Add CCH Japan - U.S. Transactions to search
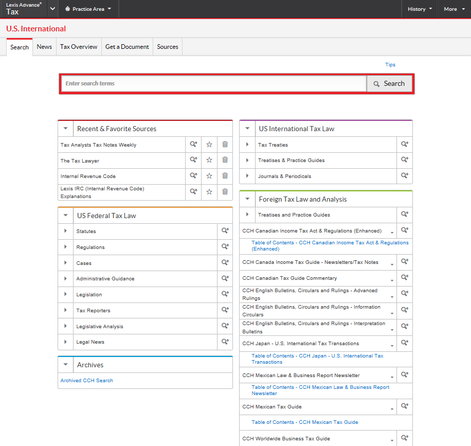 coord(405,343)
